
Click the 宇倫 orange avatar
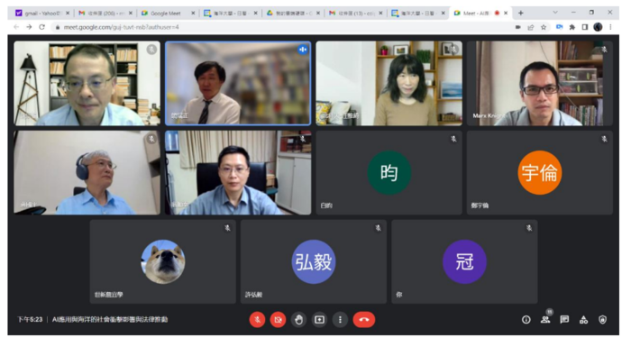click(x=539, y=172)
